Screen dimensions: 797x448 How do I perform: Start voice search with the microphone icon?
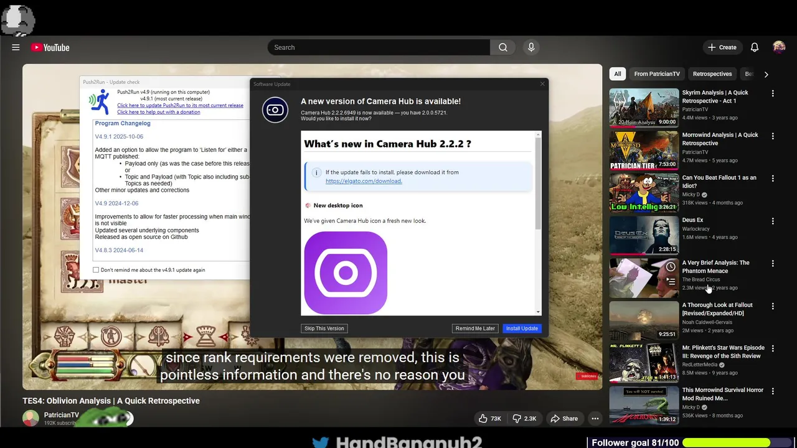[531, 47]
